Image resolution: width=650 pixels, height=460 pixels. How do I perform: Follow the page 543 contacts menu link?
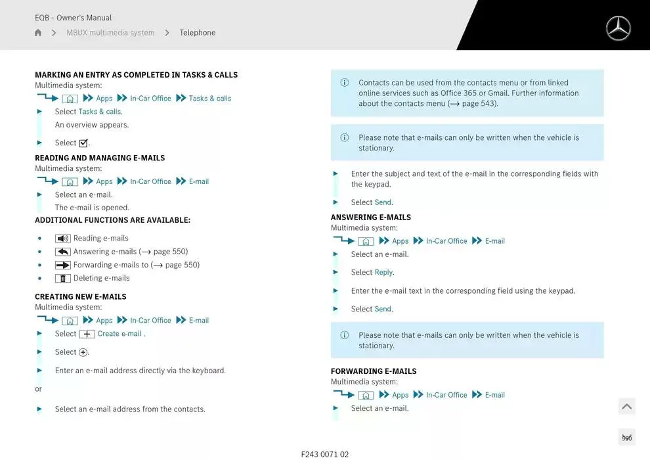point(473,103)
